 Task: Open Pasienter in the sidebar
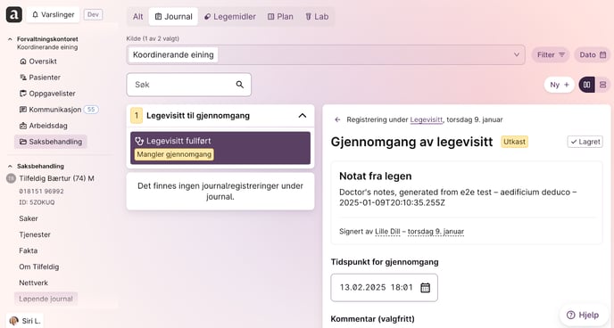(40, 78)
